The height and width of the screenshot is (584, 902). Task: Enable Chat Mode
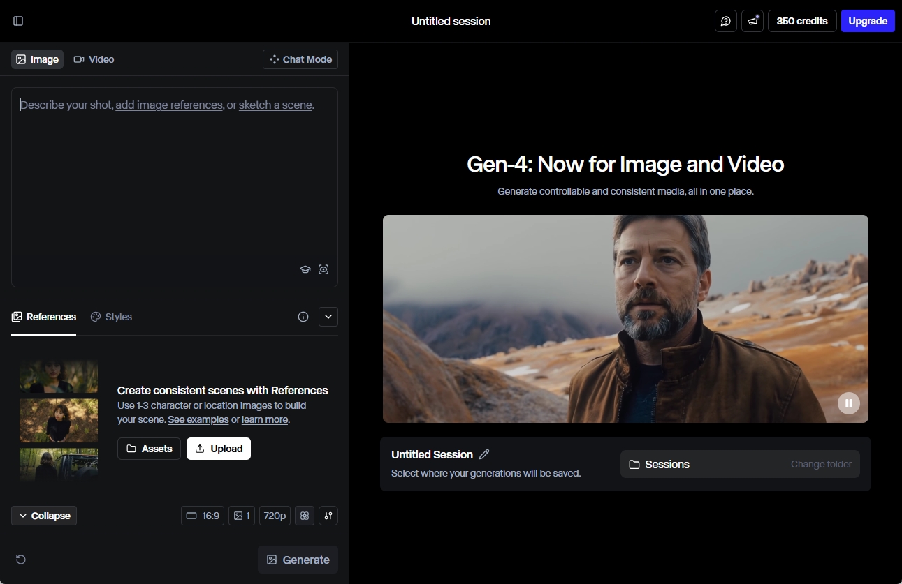300,59
